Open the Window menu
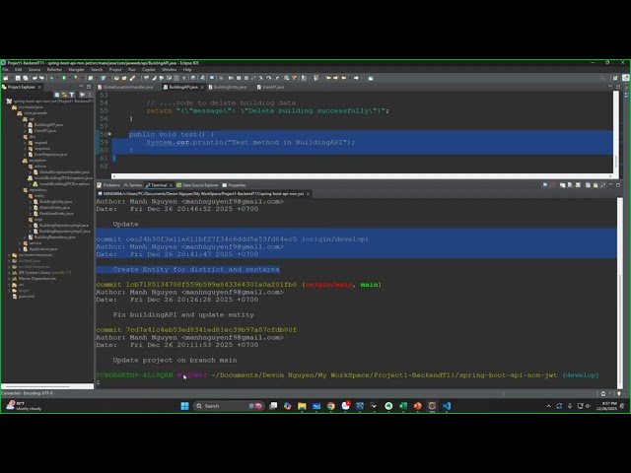The image size is (631, 473). [169, 70]
